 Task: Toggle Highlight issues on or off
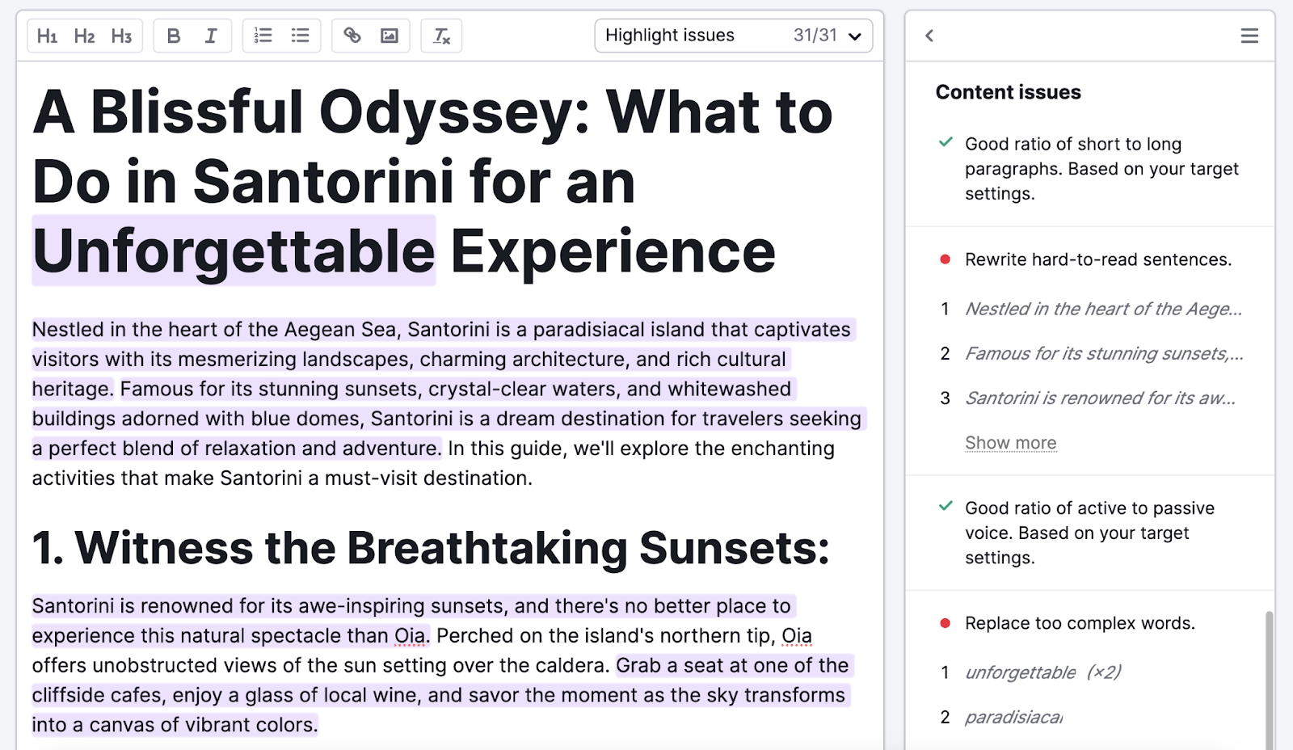pos(670,36)
